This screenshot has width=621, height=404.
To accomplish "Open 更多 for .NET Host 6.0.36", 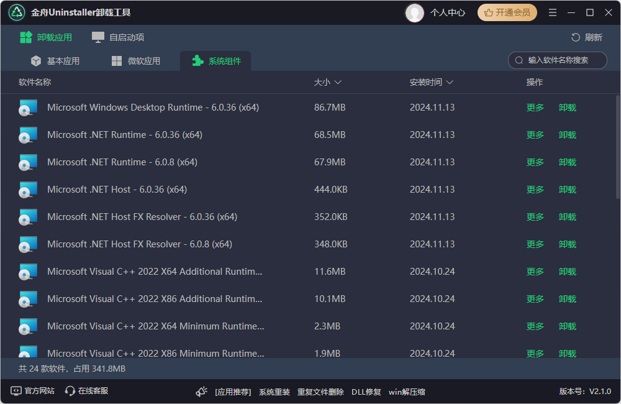I will pyautogui.click(x=535, y=190).
